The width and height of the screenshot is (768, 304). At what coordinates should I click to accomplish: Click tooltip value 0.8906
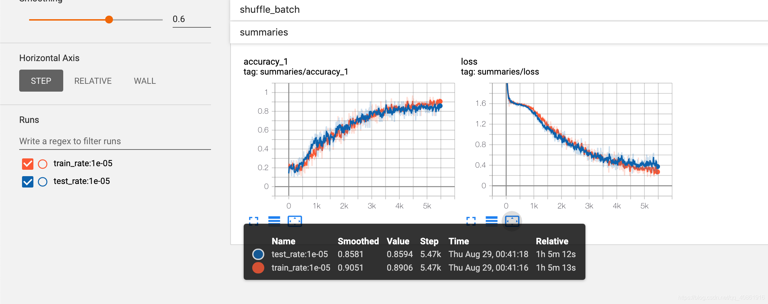(400, 268)
